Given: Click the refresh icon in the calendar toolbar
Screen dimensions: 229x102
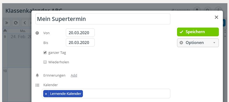Looking at the screenshot, I should 16,23.
